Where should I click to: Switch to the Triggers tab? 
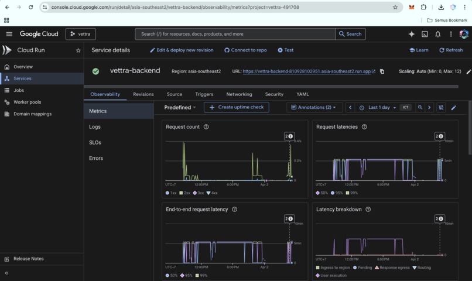click(204, 94)
